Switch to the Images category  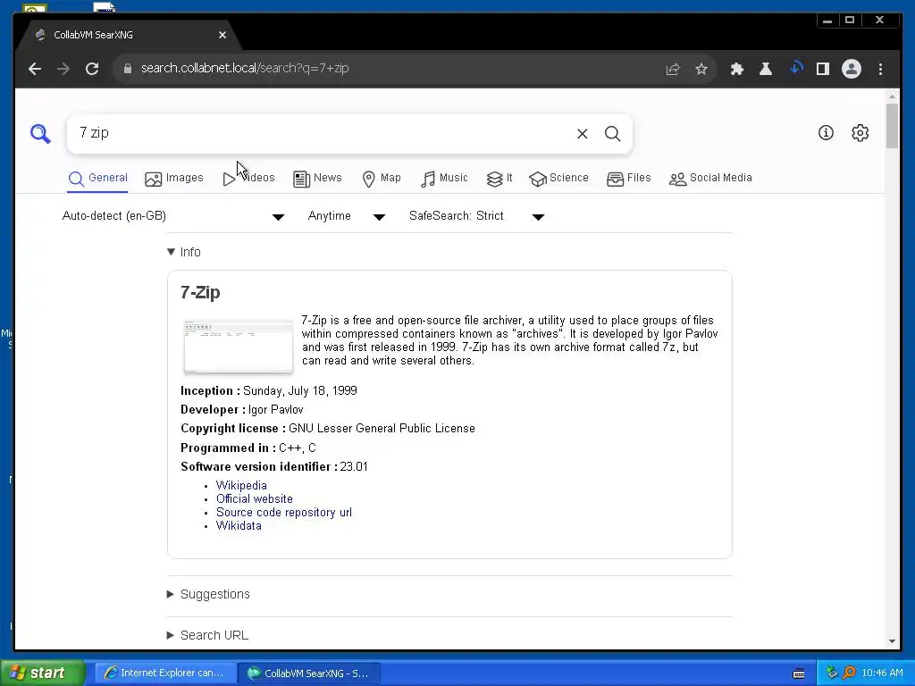tap(174, 179)
